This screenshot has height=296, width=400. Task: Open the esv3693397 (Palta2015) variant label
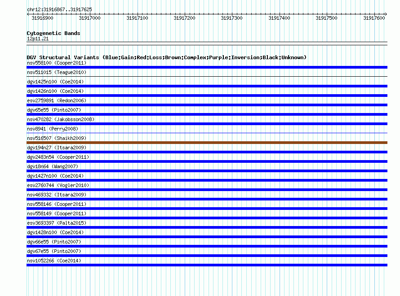pyautogui.click(x=57, y=223)
